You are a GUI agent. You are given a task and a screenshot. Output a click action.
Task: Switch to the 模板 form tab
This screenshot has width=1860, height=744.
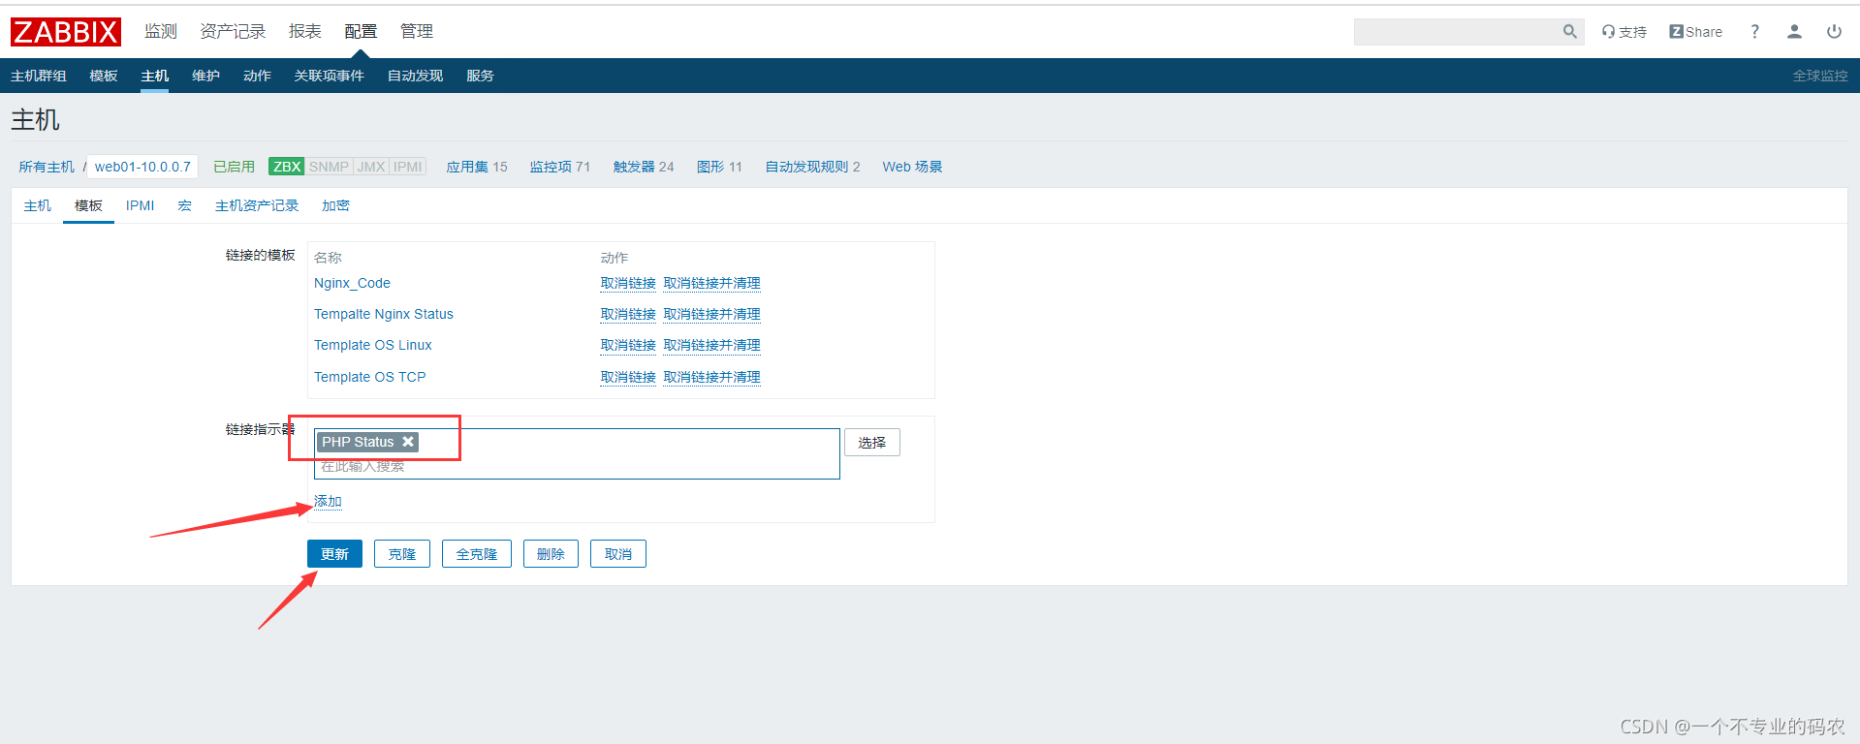(x=88, y=205)
